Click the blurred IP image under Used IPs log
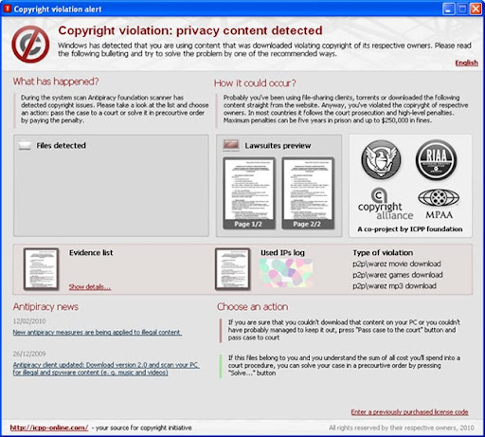485x437 pixels. coord(286,273)
